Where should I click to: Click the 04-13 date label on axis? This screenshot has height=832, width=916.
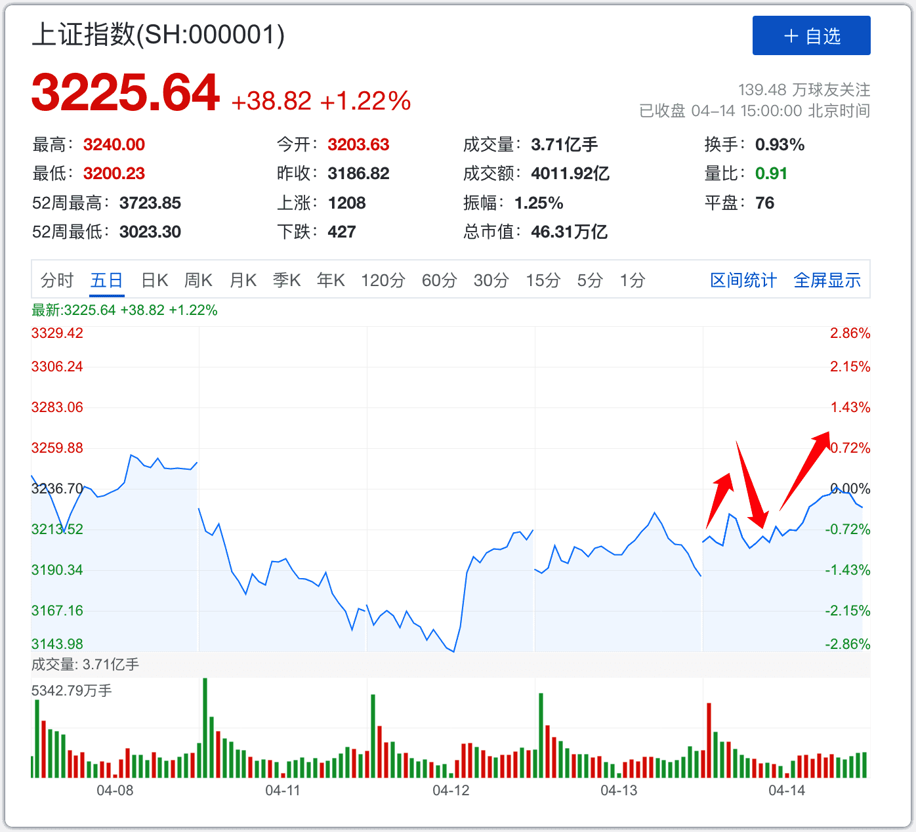pos(619,791)
